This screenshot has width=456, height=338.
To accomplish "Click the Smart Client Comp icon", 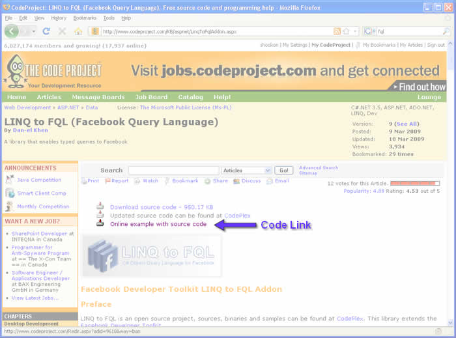I will click(10, 193).
